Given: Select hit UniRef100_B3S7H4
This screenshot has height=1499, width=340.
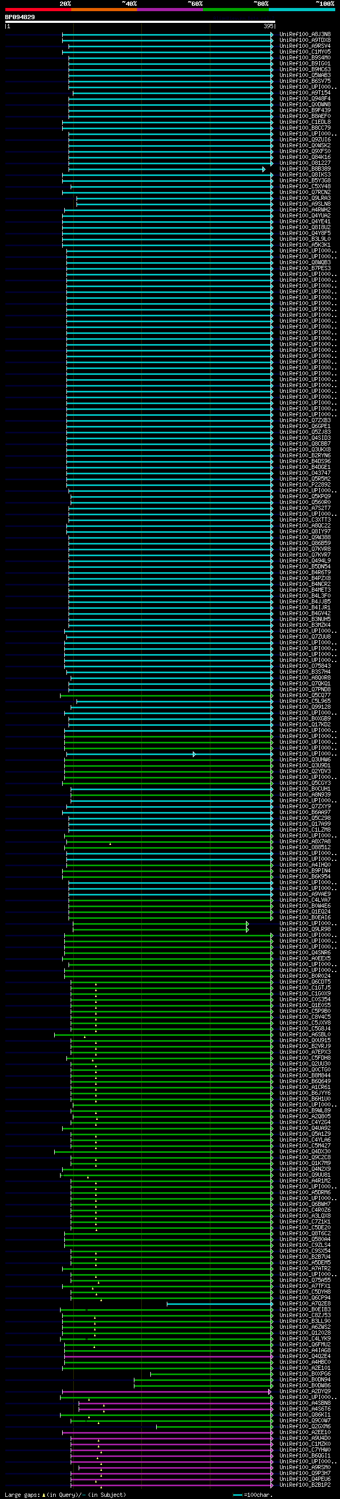Looking at the screenshot, I should point(305,672).
